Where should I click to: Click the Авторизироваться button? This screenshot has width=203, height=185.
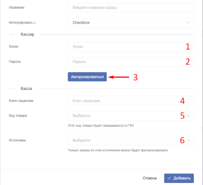point(87,77)
